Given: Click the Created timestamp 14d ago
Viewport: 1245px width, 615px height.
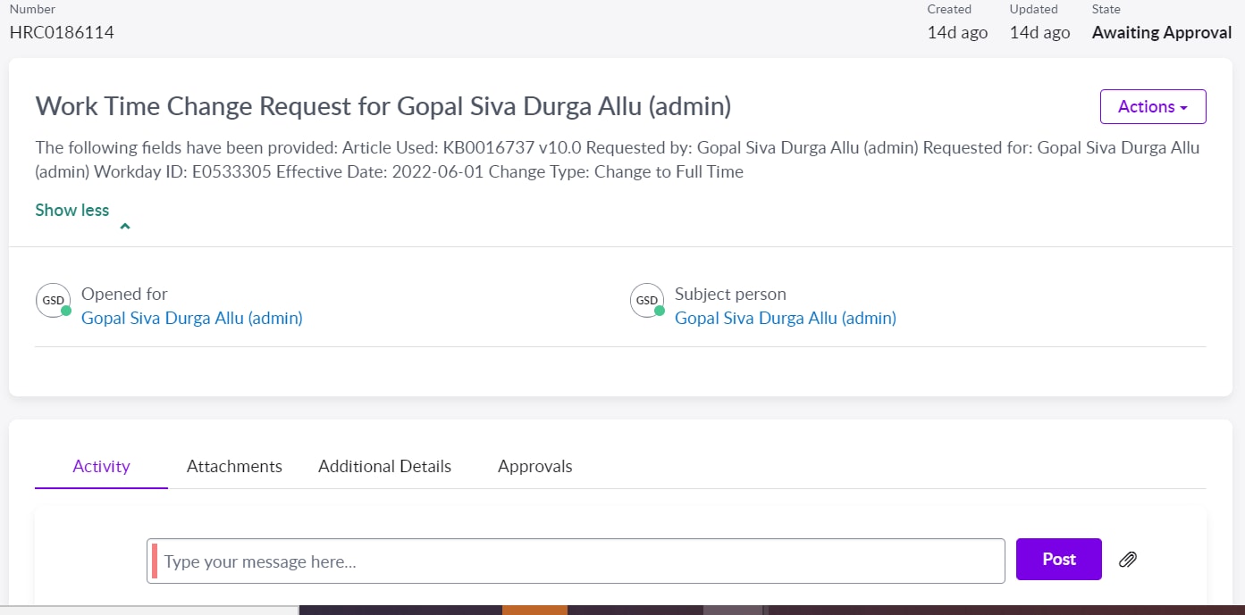Looking at the screenshot, I should point(957,32).
